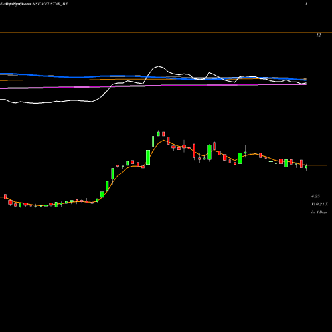Click the axis value 12 at right
This screenshot has width=332, height=332.
point(319,35)
